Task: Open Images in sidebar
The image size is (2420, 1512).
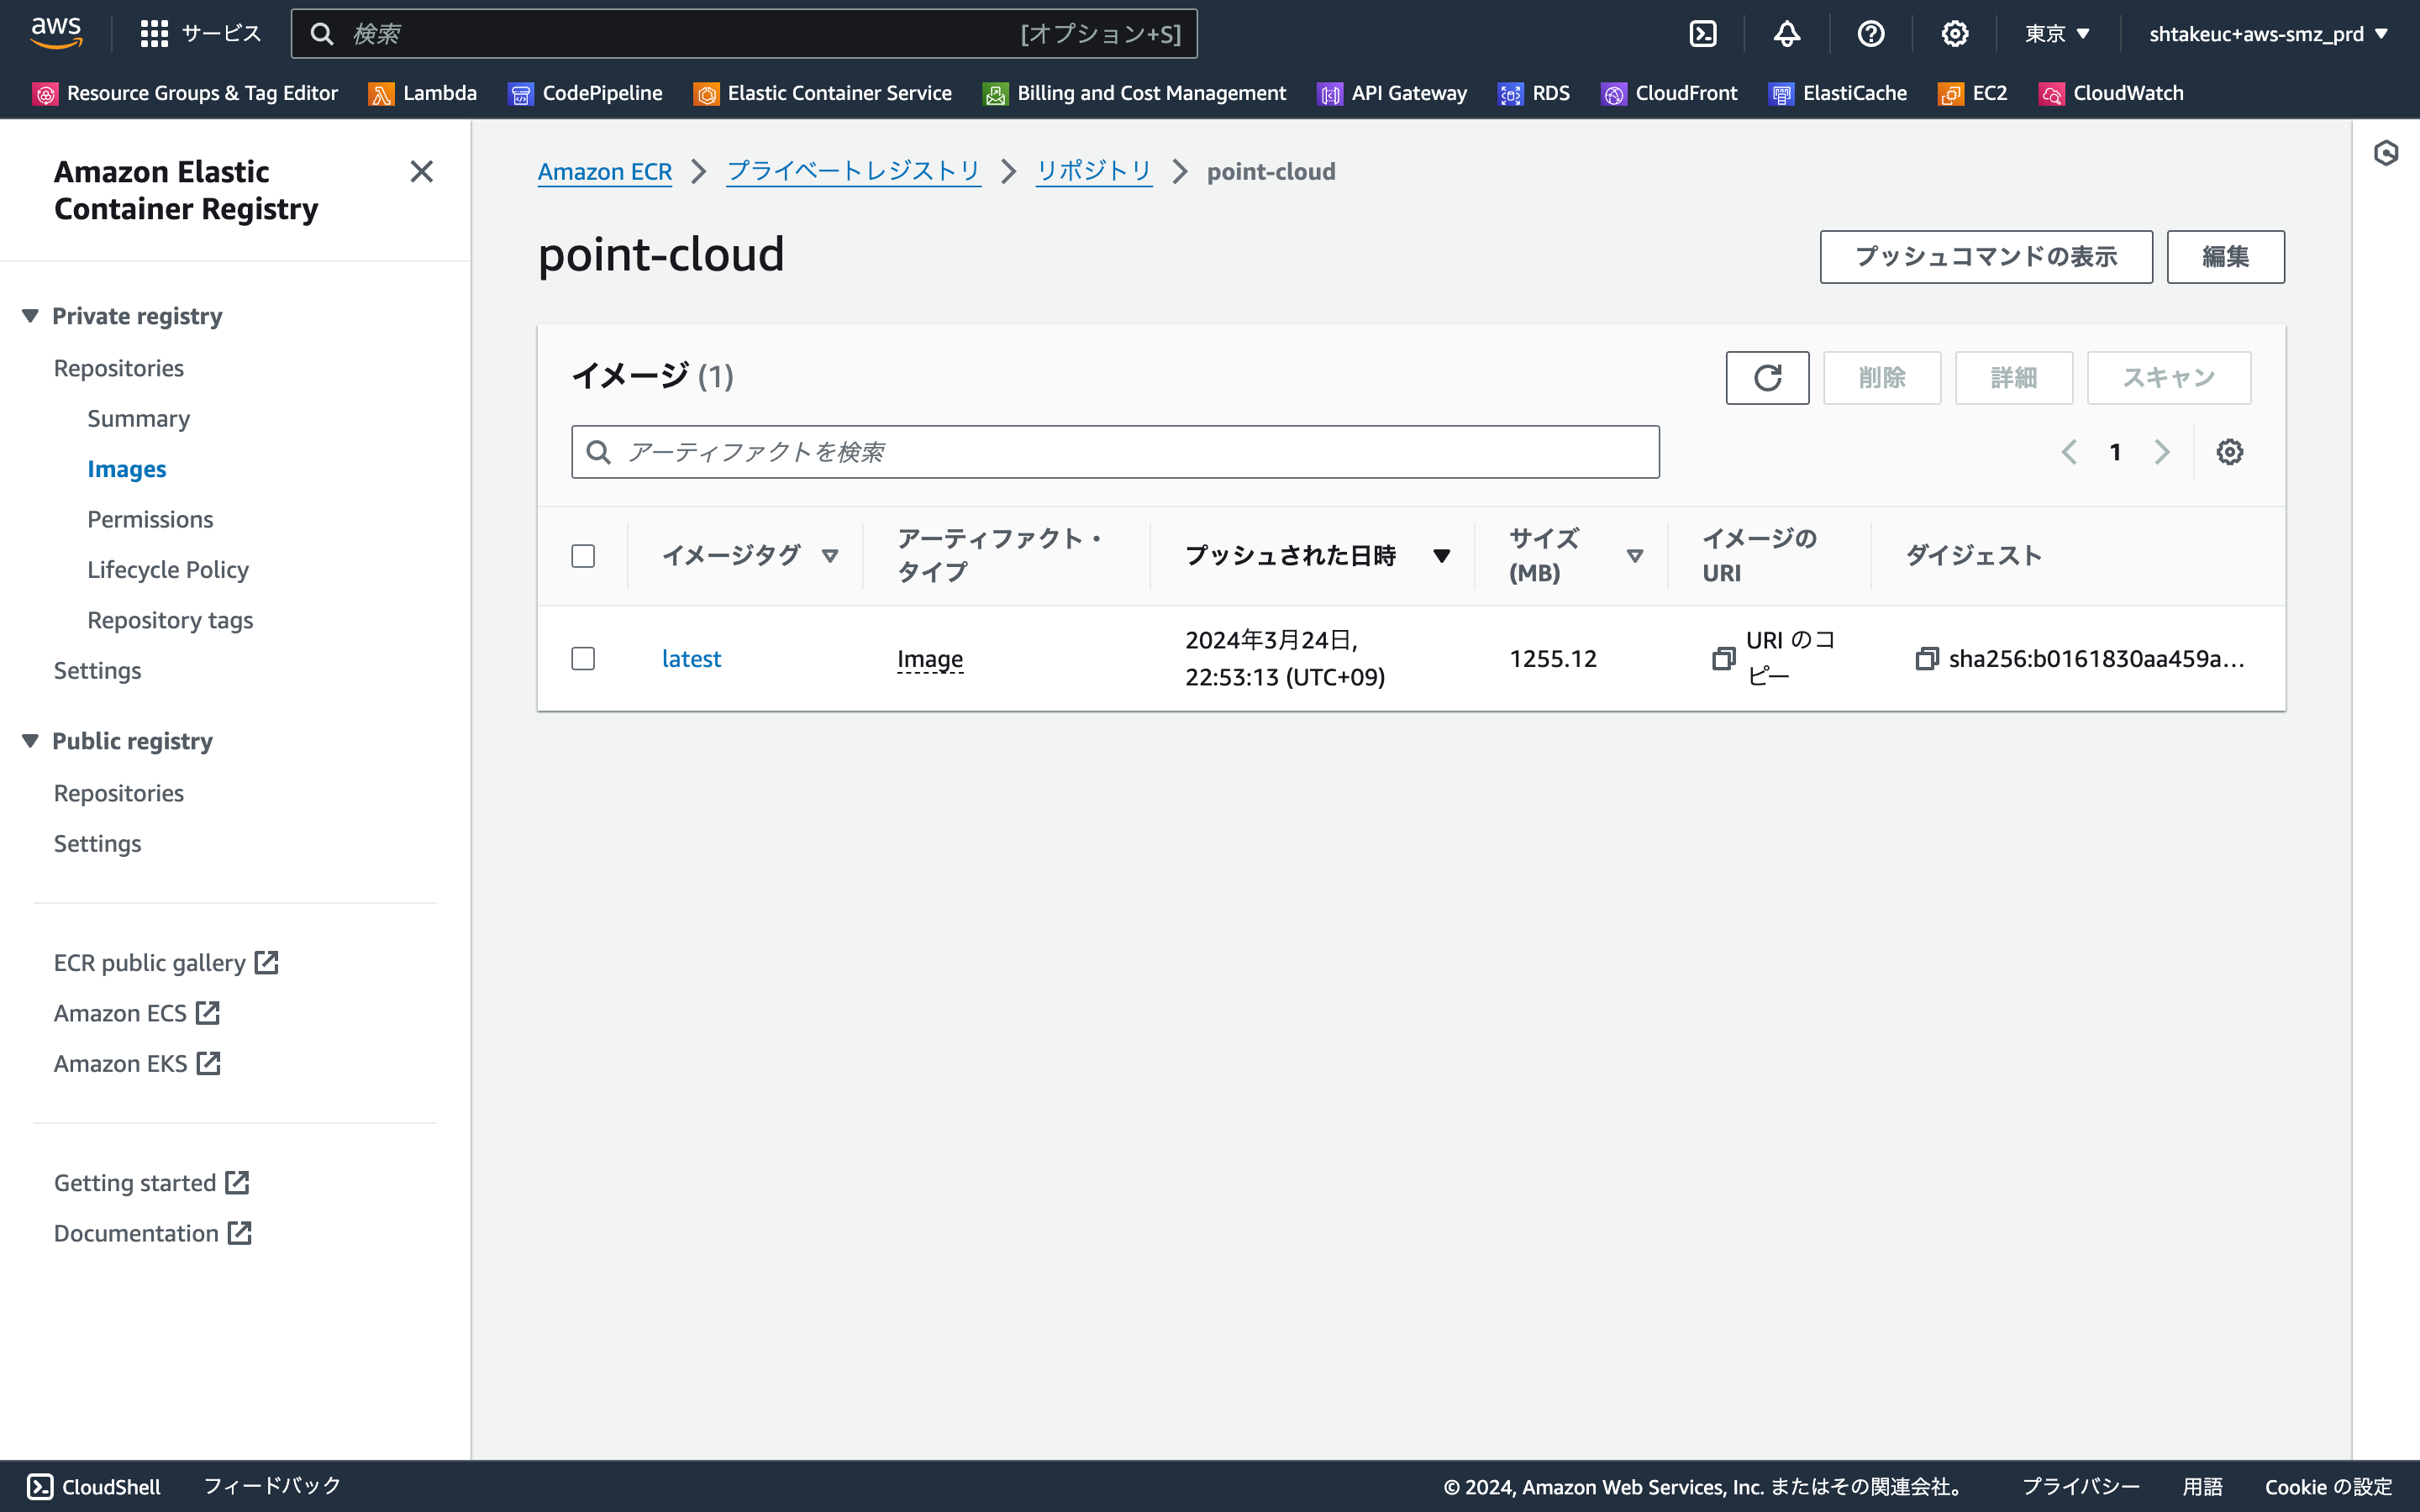Action: [x=127, y=469]
